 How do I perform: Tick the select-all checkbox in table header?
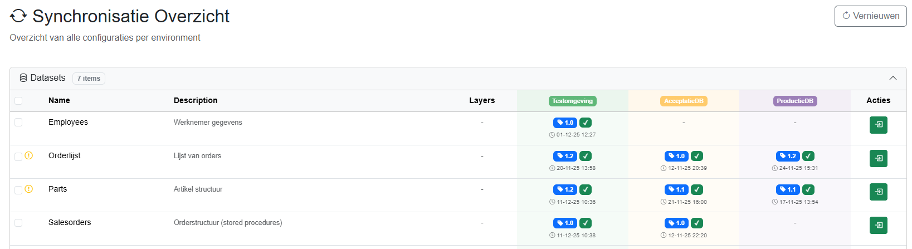(x=18, y=101)
